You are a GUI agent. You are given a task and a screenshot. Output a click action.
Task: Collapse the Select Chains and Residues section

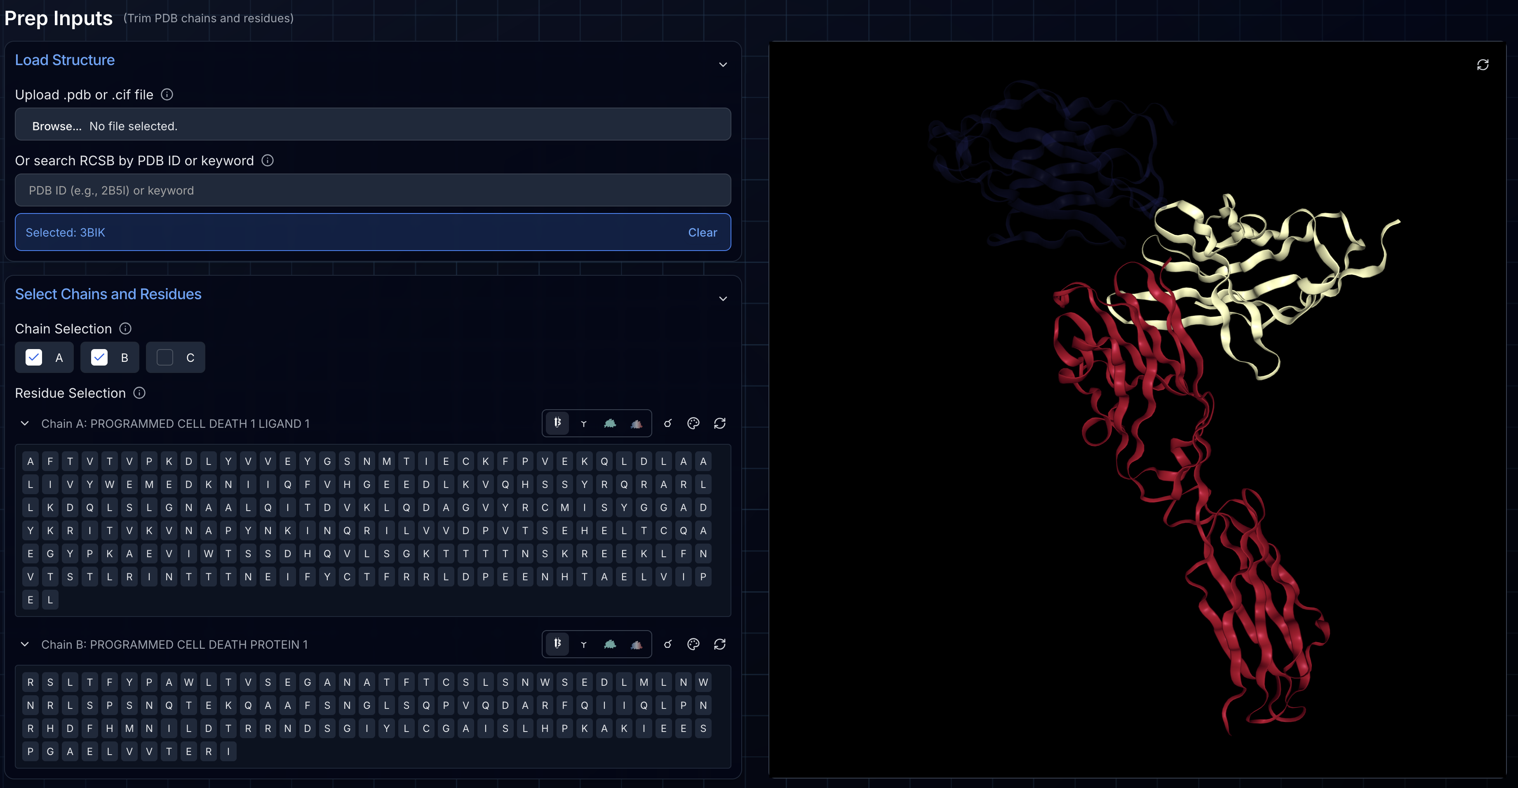tap(723, 299)
